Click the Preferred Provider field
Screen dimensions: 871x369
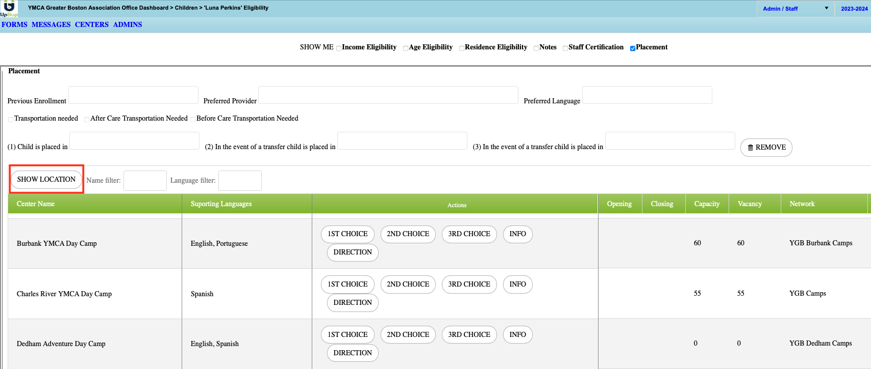coord(388,95)
